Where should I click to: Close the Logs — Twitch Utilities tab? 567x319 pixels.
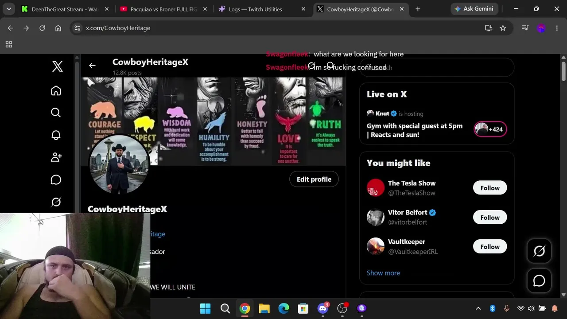pyautogui.click(x=303, y=9)
